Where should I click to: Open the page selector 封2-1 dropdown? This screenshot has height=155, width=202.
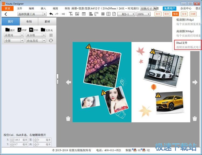click(126, 14)
